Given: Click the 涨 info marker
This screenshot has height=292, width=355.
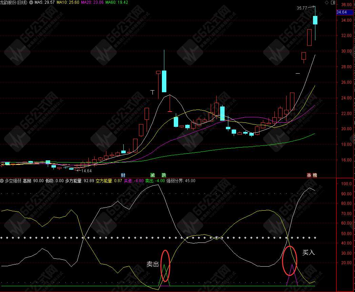Looking at the screenshot, I should coord(309,175).
